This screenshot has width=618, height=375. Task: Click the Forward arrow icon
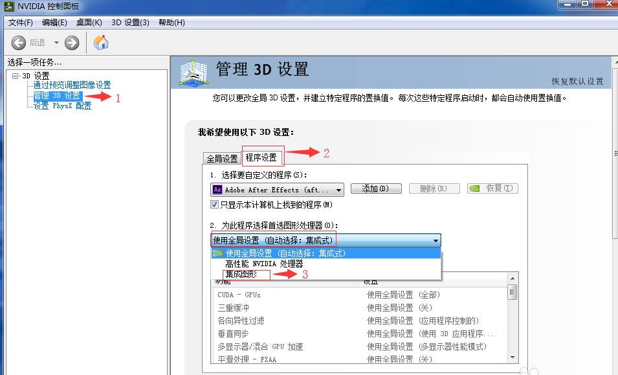pos(72,43)
